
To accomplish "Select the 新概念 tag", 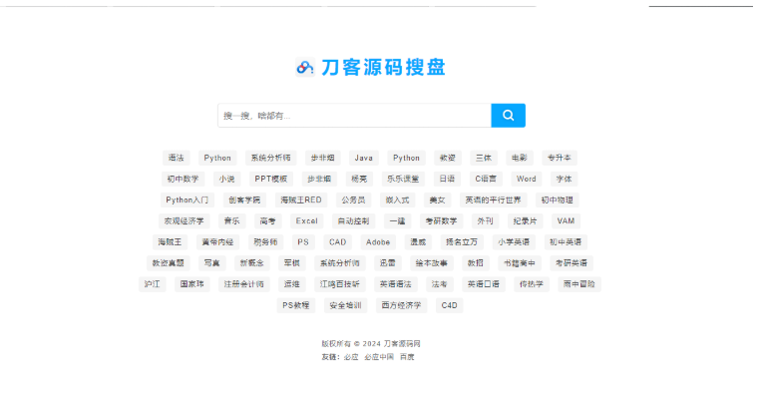I will point(251,263).
